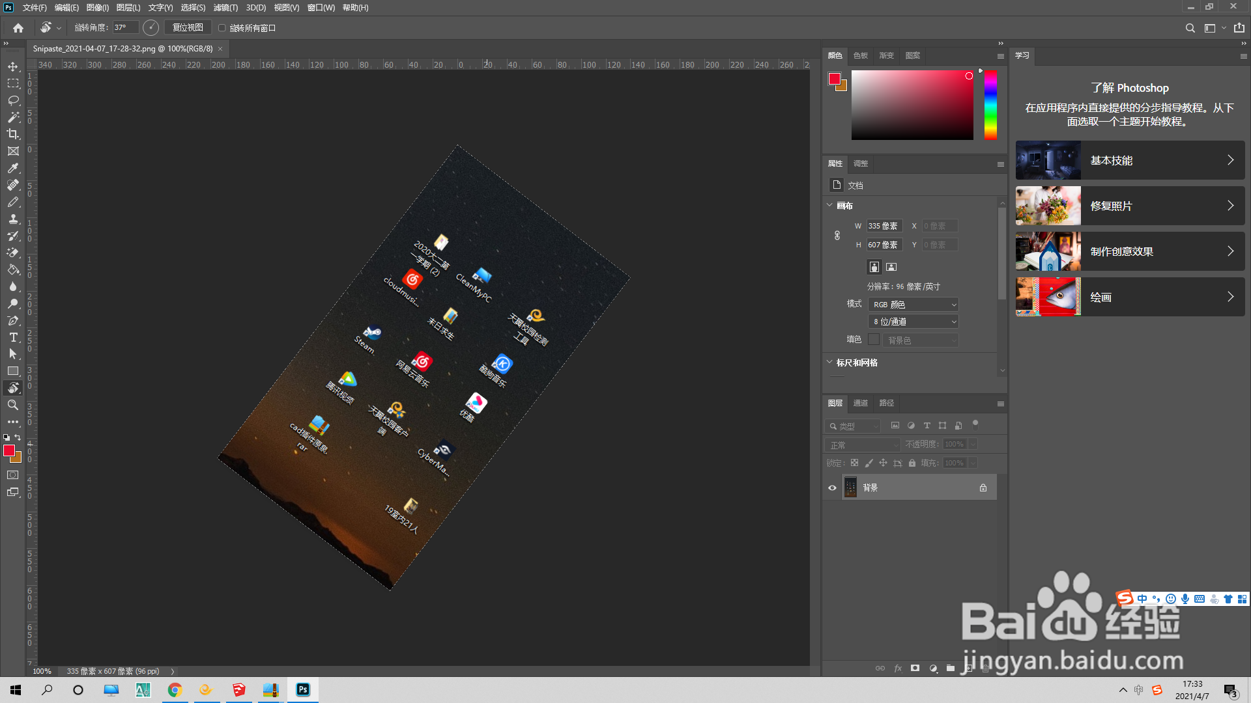Image resolution: width=1251 pixels, height=703 pixels.
Task: Change the screen mode icon
Action: (13, 492)
